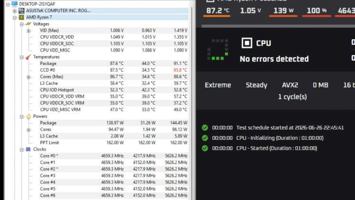Screen dimensions: 355x200
Task: Click the Temperatures thermometer icon
Action: [28, 57]
